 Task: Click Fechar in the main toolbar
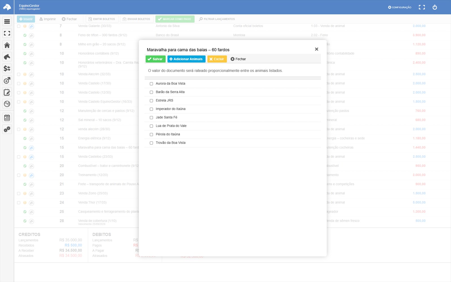click(69, 19)
